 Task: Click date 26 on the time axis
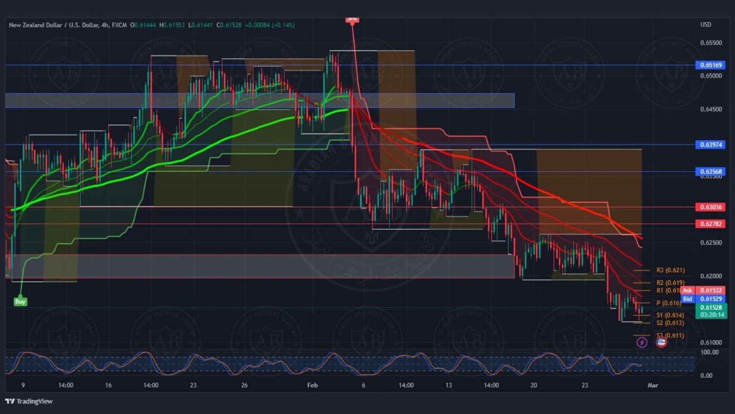pos(244,385)
